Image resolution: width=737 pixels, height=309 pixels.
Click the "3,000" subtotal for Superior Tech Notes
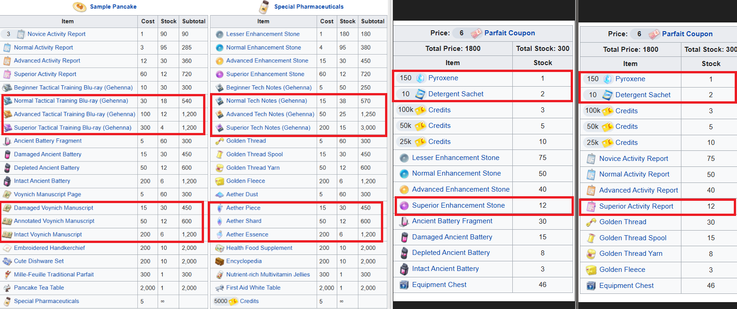pyautogui.click(x=368, y=128)
